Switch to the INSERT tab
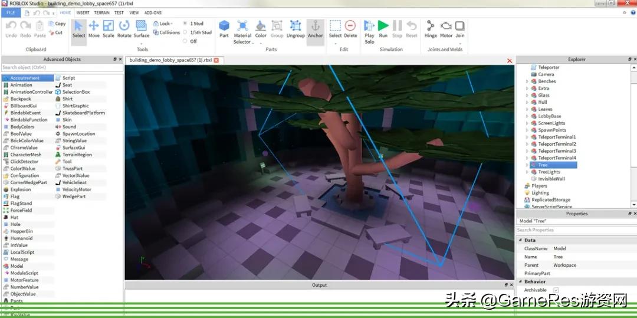The width and height of the screenshot is (637, 318). [83, 12]
